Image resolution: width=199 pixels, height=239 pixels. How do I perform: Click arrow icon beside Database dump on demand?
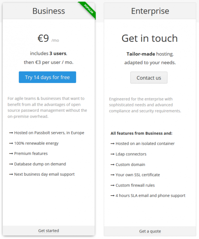(x=11, y=164)
